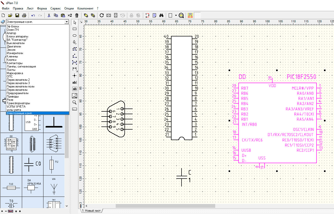
Task: Cut the selection with the scissors icon
Action: click(x=49, y=15)
